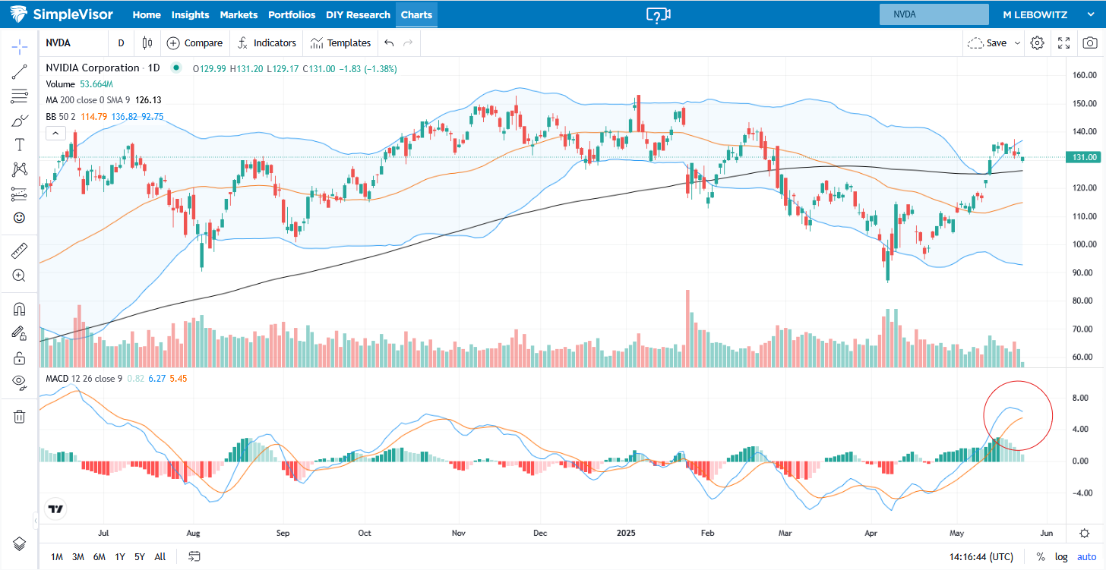Click the redo arrow icon
The image size is (1106, 570).
(x=408, y=43)
